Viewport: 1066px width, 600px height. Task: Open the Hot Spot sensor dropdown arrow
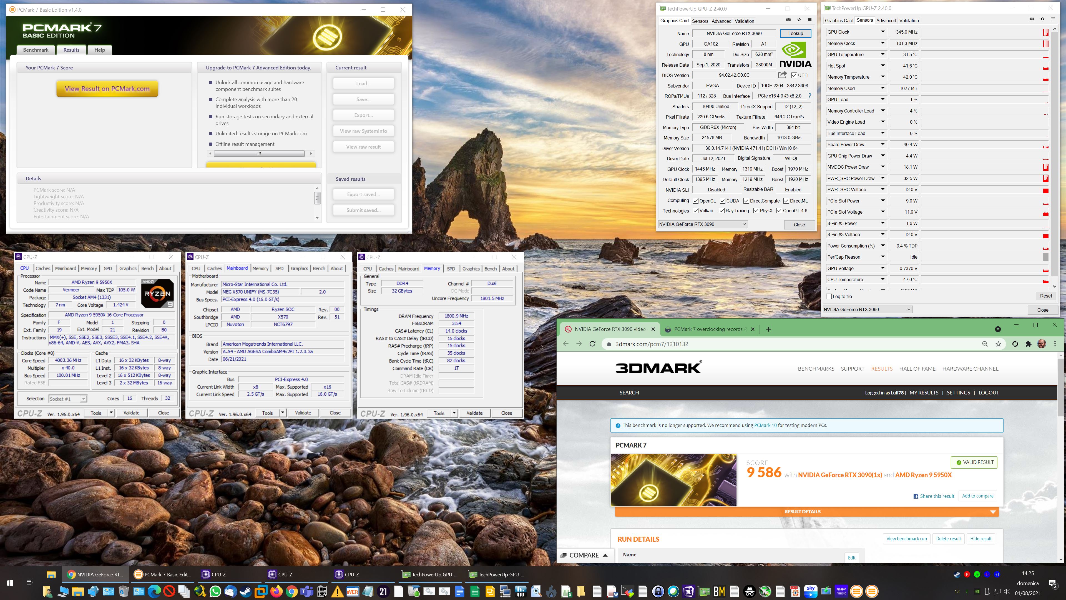(883, 66)
